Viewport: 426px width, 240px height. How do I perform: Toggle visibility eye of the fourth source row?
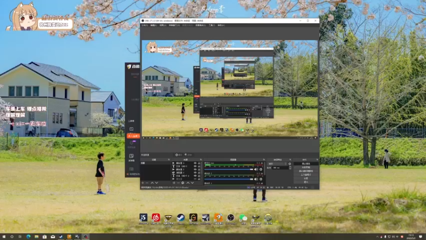pyautogui.click(x=195, y=172)
